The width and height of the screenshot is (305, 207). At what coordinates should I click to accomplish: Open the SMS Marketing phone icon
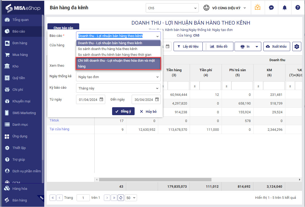pyautogui.click(x=7, y=113)
